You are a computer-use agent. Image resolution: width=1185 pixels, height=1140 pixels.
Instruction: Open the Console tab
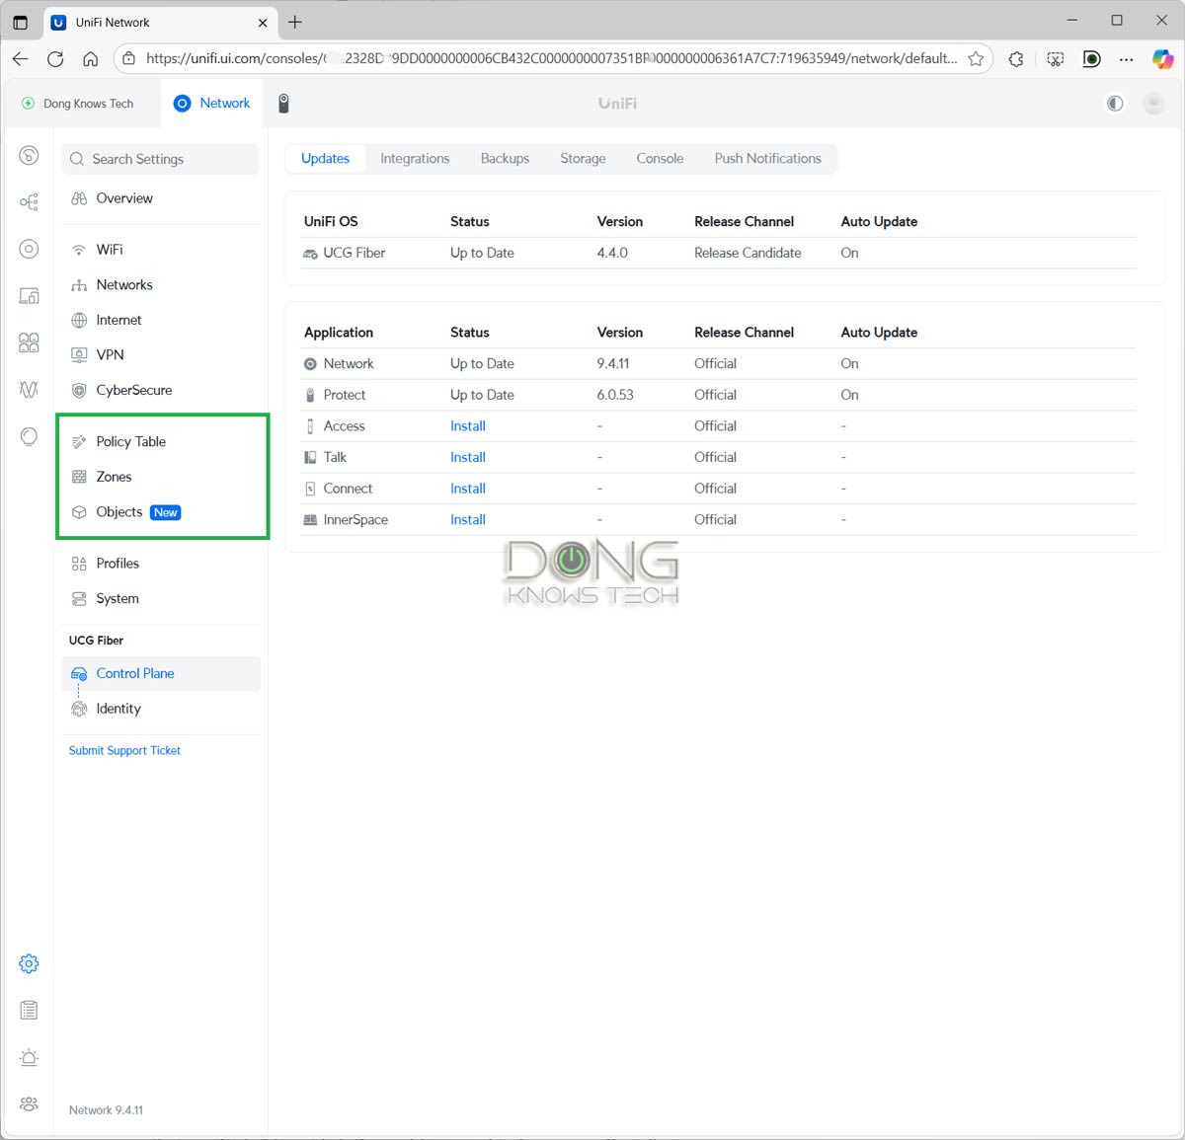pyautogui.click(x=660, y=159)
